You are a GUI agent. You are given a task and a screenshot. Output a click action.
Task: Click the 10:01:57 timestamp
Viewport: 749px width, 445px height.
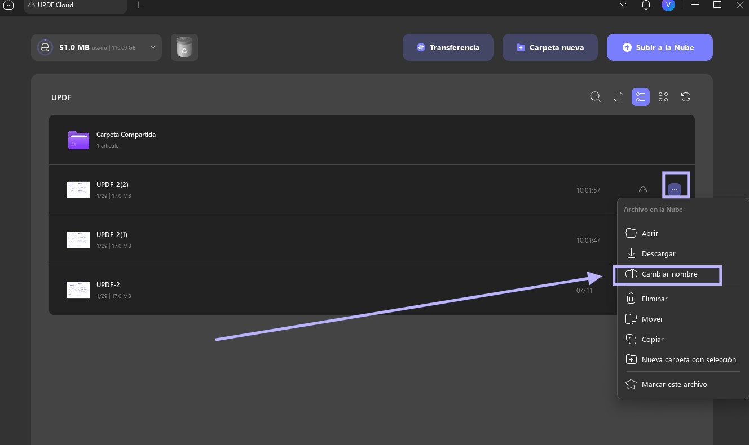pyautogui.click(x=588, y=190)
